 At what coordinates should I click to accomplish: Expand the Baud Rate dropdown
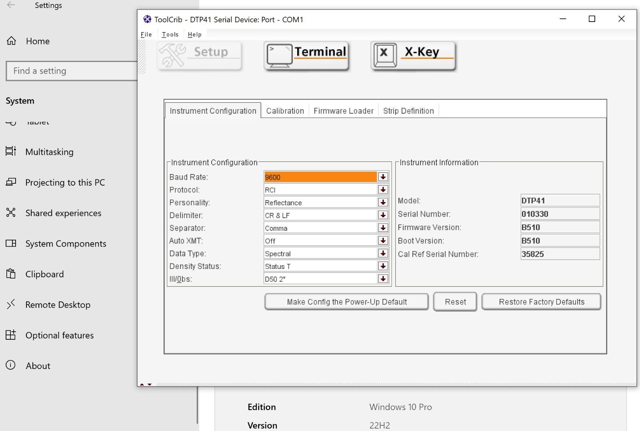[x=383, y=177]
